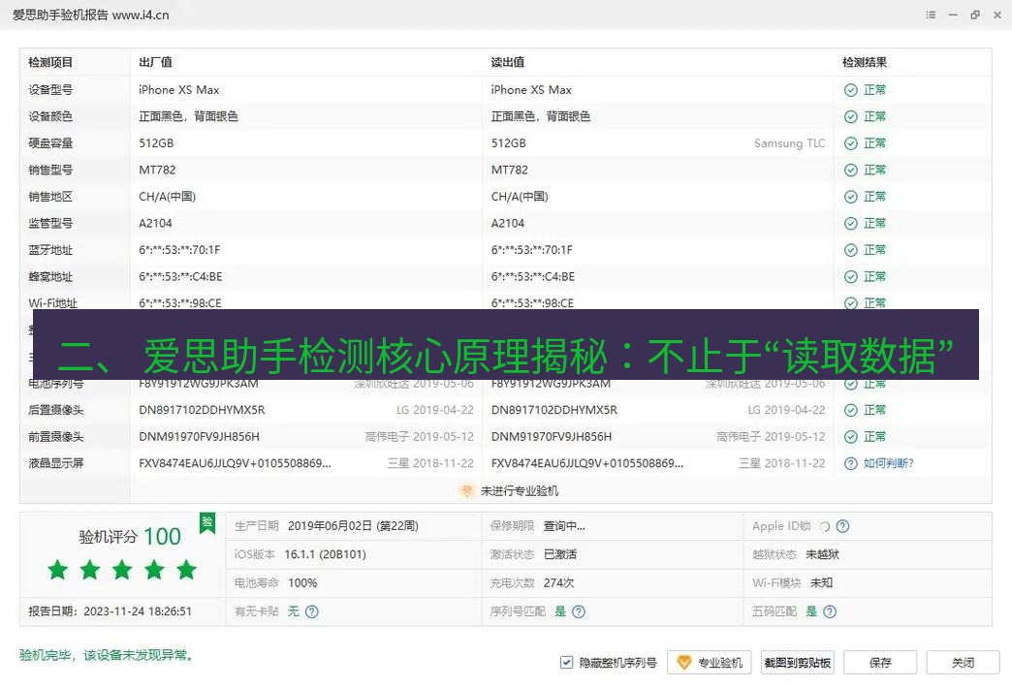Image resolution: width=1012 pixels, height=689 pixels.
Task: Click the 专业验机 shield icon
Action: (x=682, y=661)
